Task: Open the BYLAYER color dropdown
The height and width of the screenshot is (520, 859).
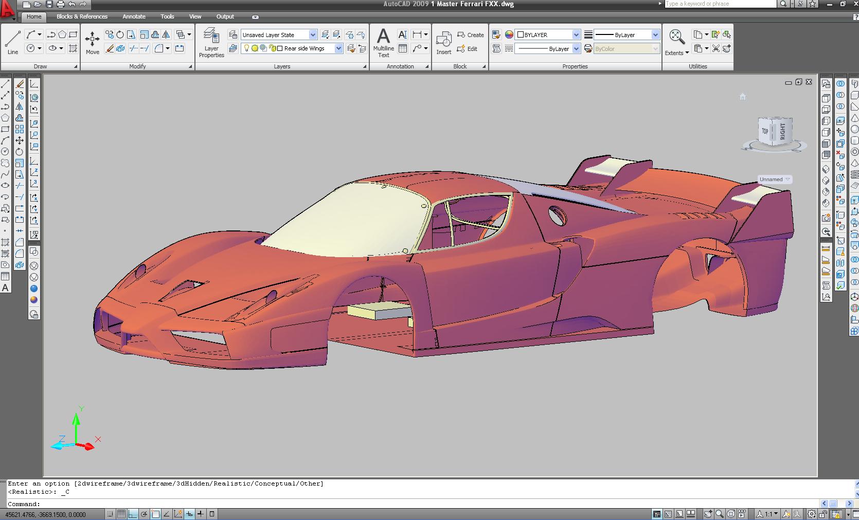Action: pos(576,34)
